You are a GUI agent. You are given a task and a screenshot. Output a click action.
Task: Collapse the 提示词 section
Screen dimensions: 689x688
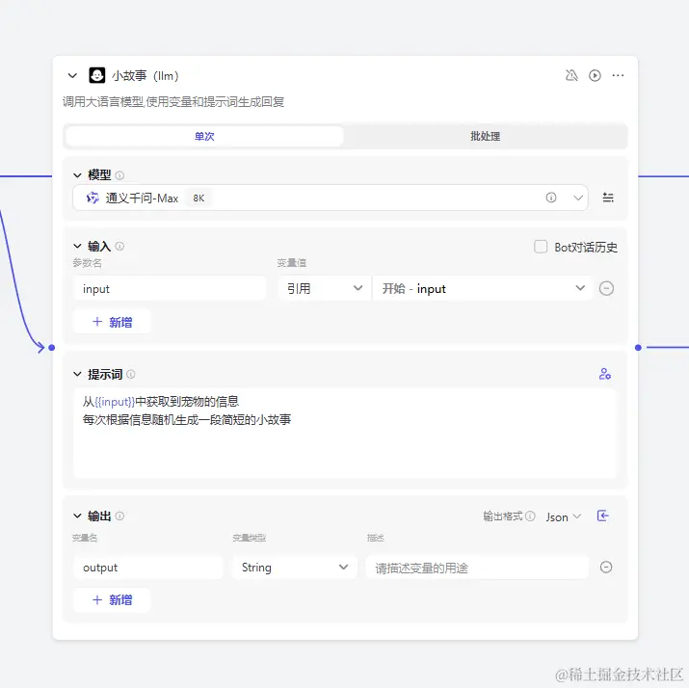[77, 374]
